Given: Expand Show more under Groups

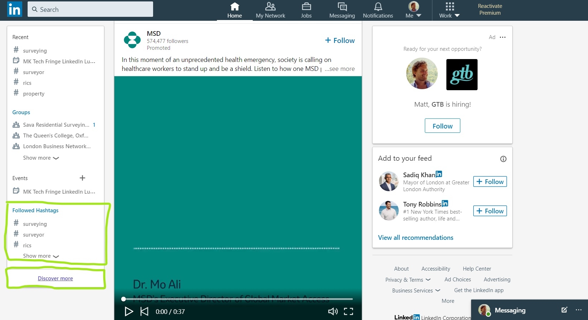Looking at the screenshot, I should pos(41,158).
